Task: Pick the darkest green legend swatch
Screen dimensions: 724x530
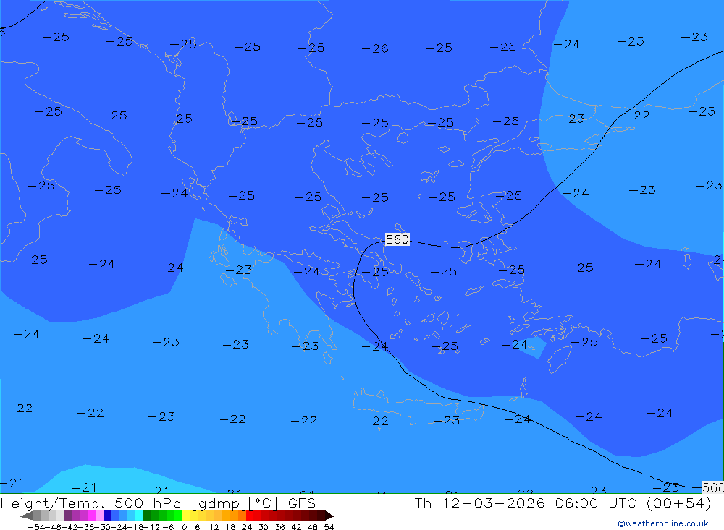Action: click(x=147, y=516)
